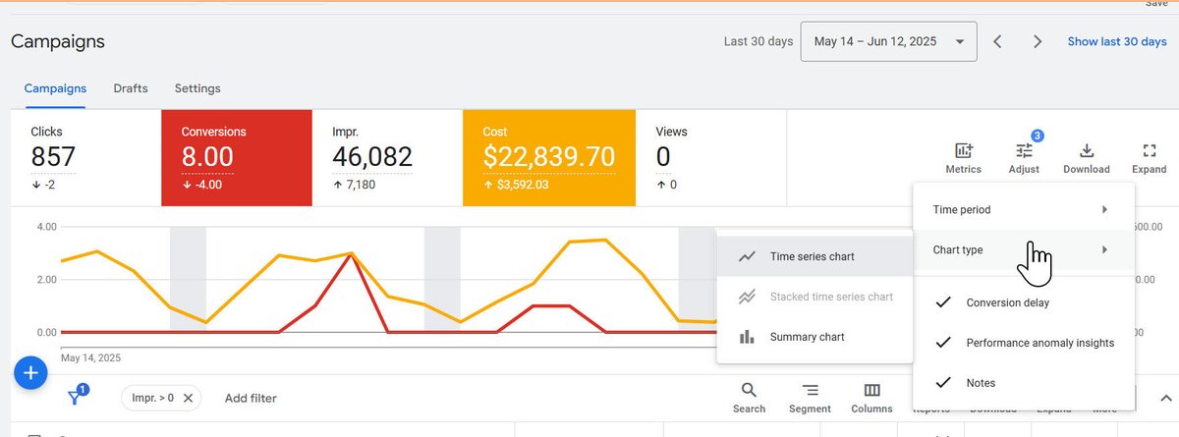Toggle Performance anomaly insights option
The image size is (1179, 437).
point(1023,343)
